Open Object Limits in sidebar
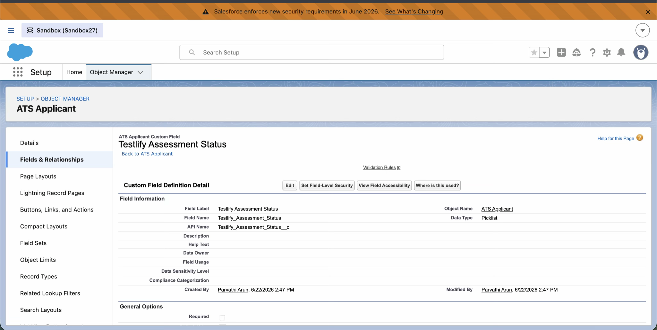Image resolution: width=657 pixels, height=330 pixels. (38, 260)
